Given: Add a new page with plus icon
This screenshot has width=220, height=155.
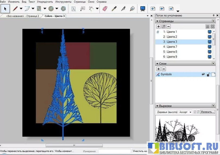Looking at the screenshot, I should pos(153,9).
